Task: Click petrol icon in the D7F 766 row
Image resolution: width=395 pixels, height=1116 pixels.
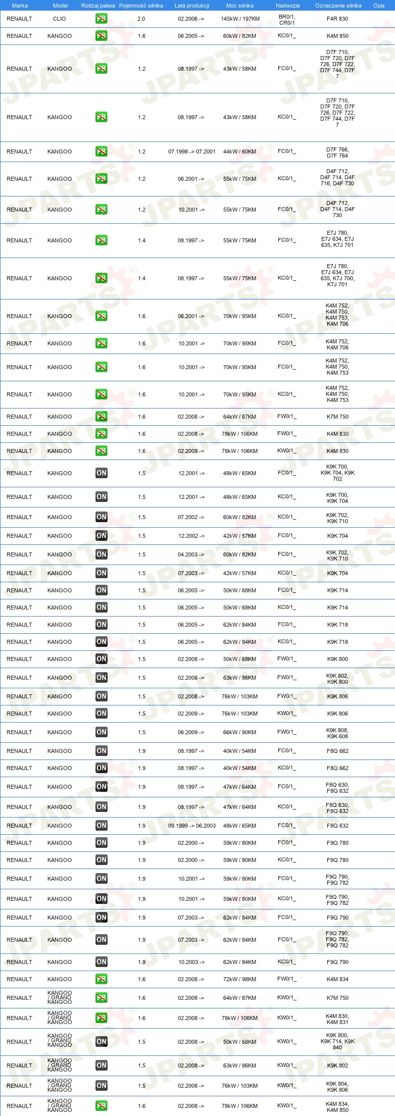Action: pos(101,151)
